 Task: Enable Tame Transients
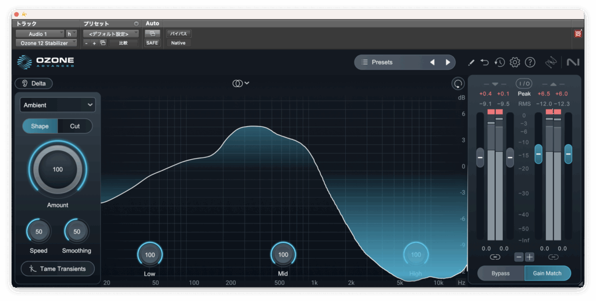pyautogui.click(x=58, y=268)
